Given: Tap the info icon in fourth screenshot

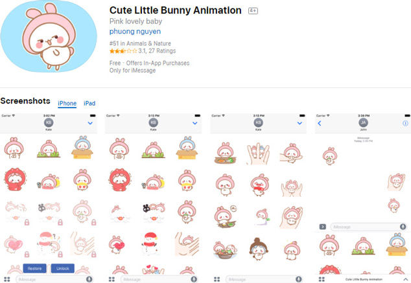Looking at the screenshot, I should pyautogui.click(x=405, y=123).
